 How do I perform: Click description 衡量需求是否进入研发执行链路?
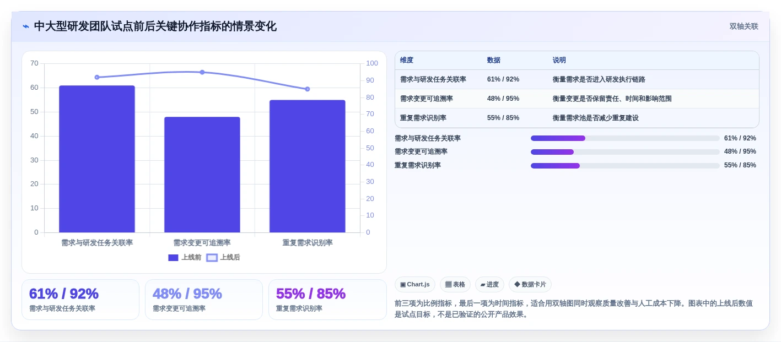click(599, 79)
